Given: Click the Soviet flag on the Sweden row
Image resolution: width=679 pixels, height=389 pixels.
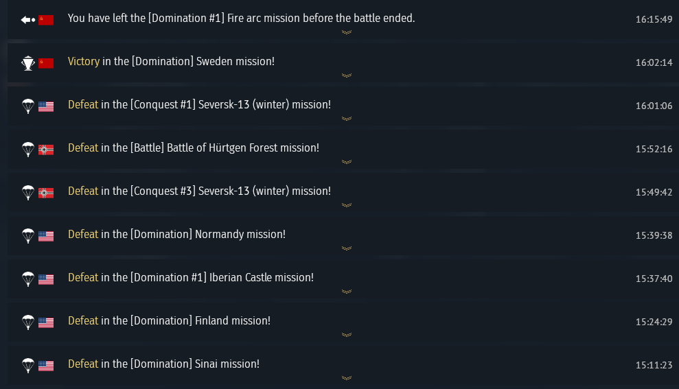Looking at the screenshot, I should (x=46, y=63).
